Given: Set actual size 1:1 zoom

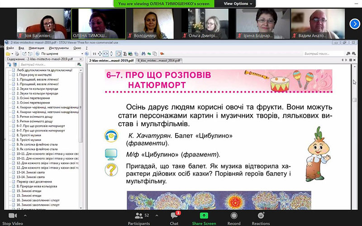Looking at the screenshot, I should click(95, 54).
